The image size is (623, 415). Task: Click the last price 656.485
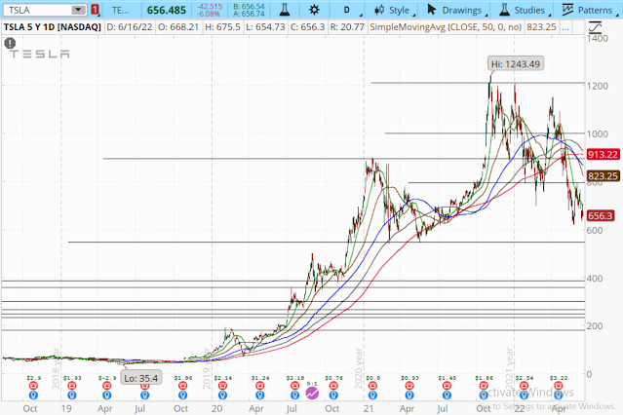coord(166,11)
